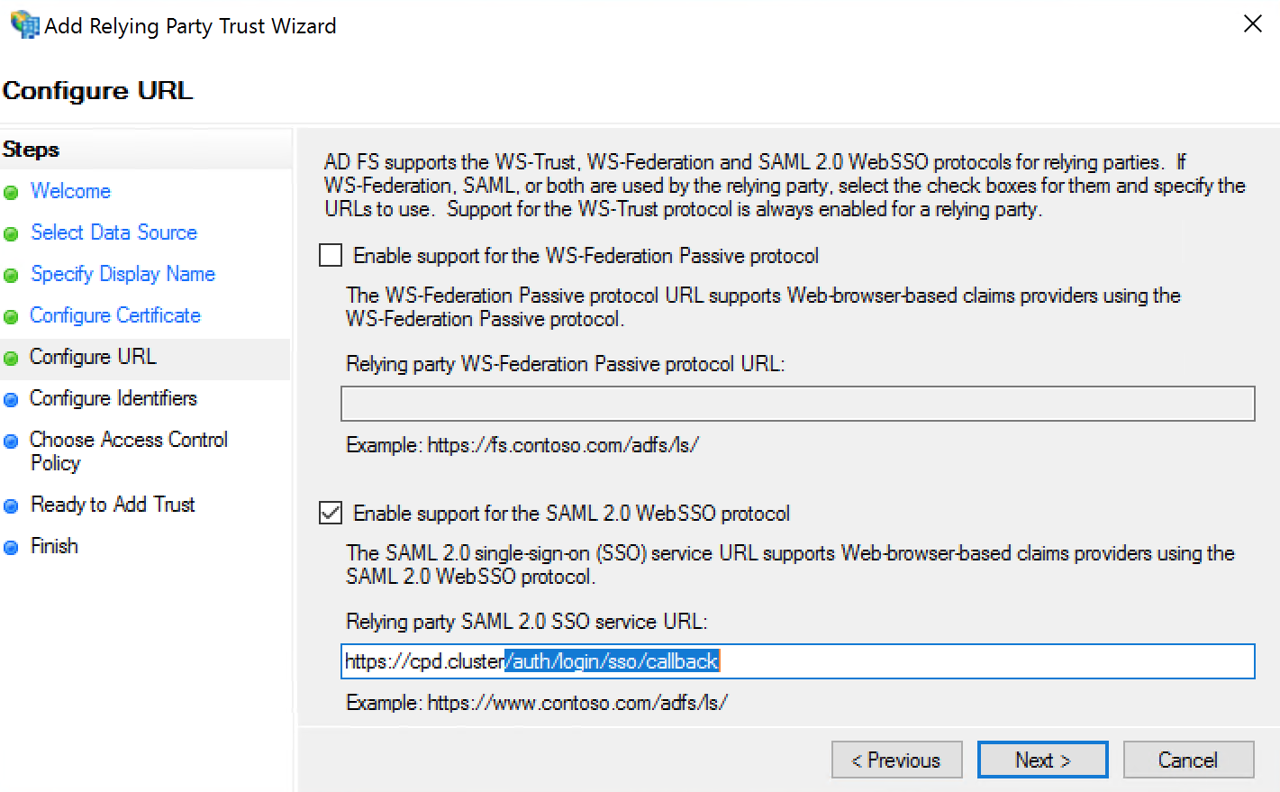
Task: Uncheck SAML 2.0 WebSSO protocol support
Action: click(x=331, y=514)
